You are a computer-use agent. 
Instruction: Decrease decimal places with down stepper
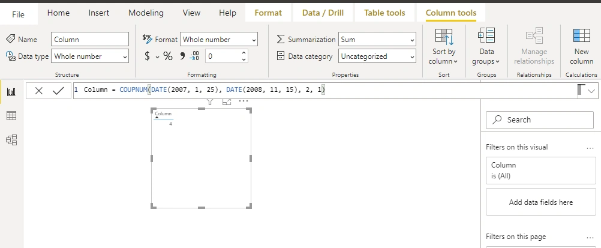click(244, 59)
